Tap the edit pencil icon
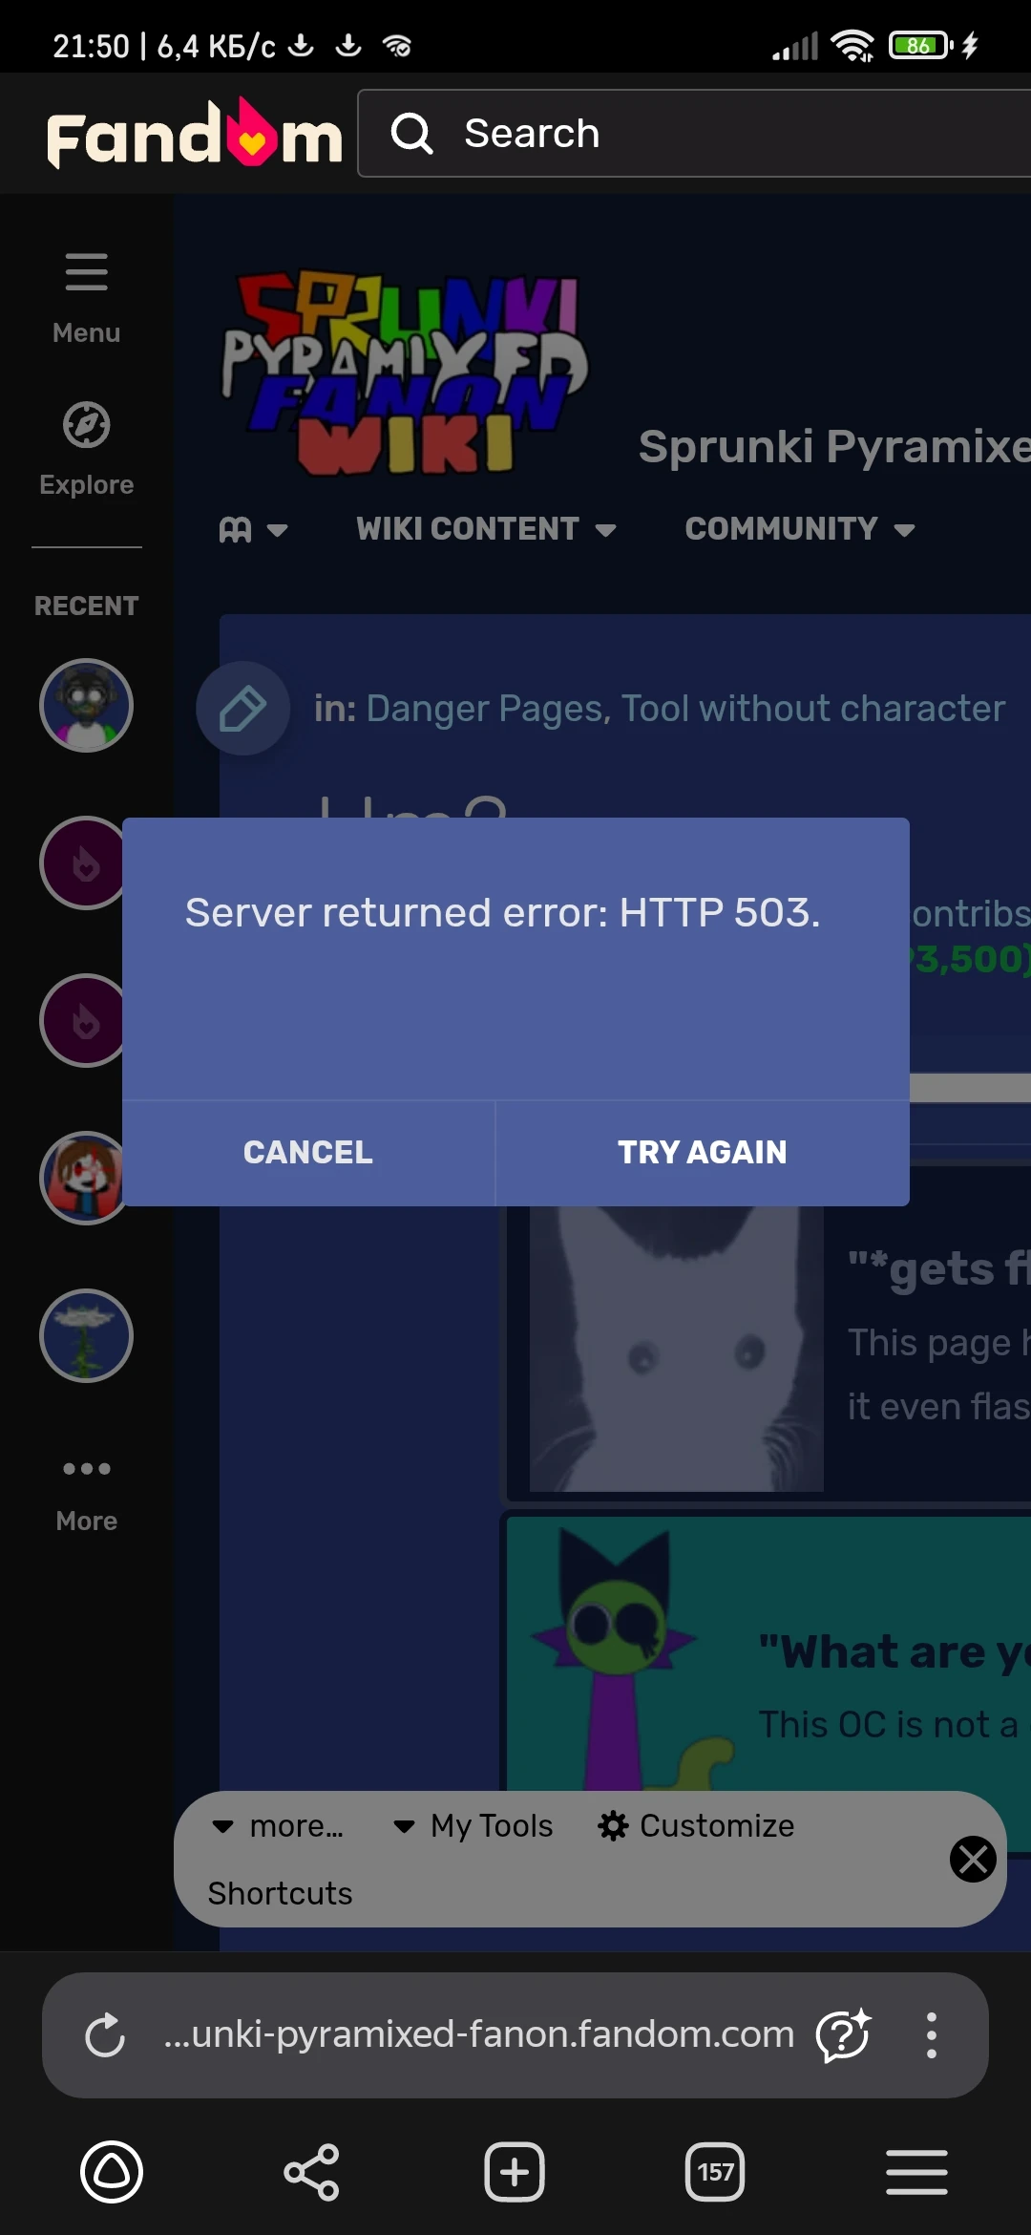Viewport: 1031px width, 2235px height. 242,709
